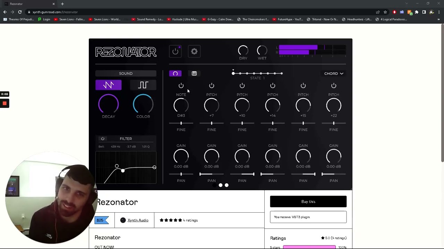The width and height of the screenshot is (444, 249).
Task: Select the Rezonator browser tab
Action: pos(29,4)
